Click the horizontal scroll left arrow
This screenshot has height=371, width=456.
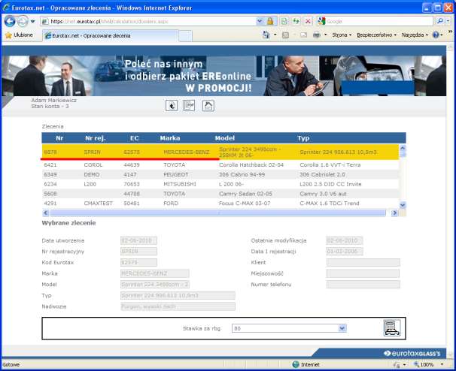[x=45, y=213]
